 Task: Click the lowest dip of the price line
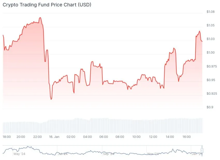(x=51, y=99)
